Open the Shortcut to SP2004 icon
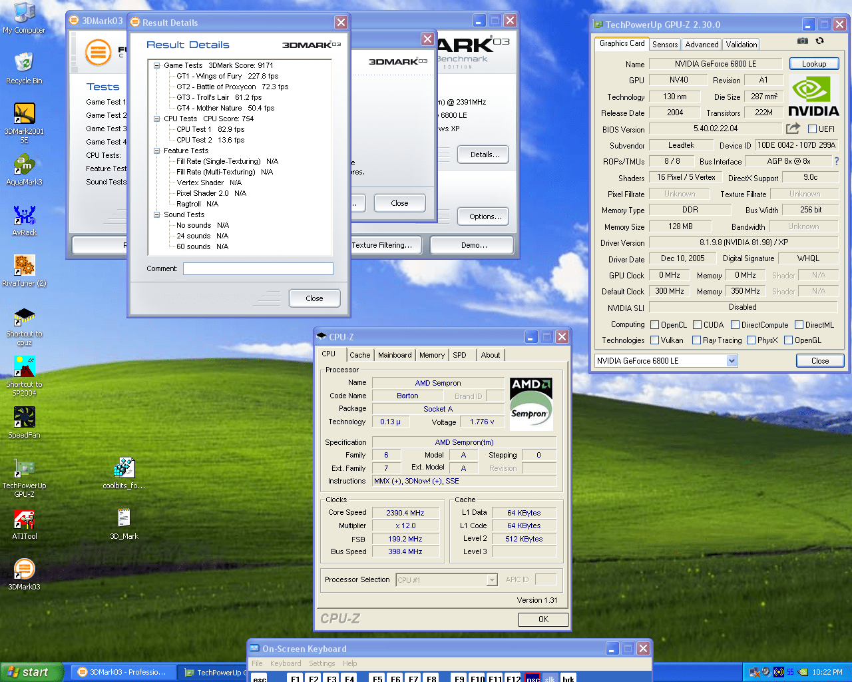 pos(24,376)
